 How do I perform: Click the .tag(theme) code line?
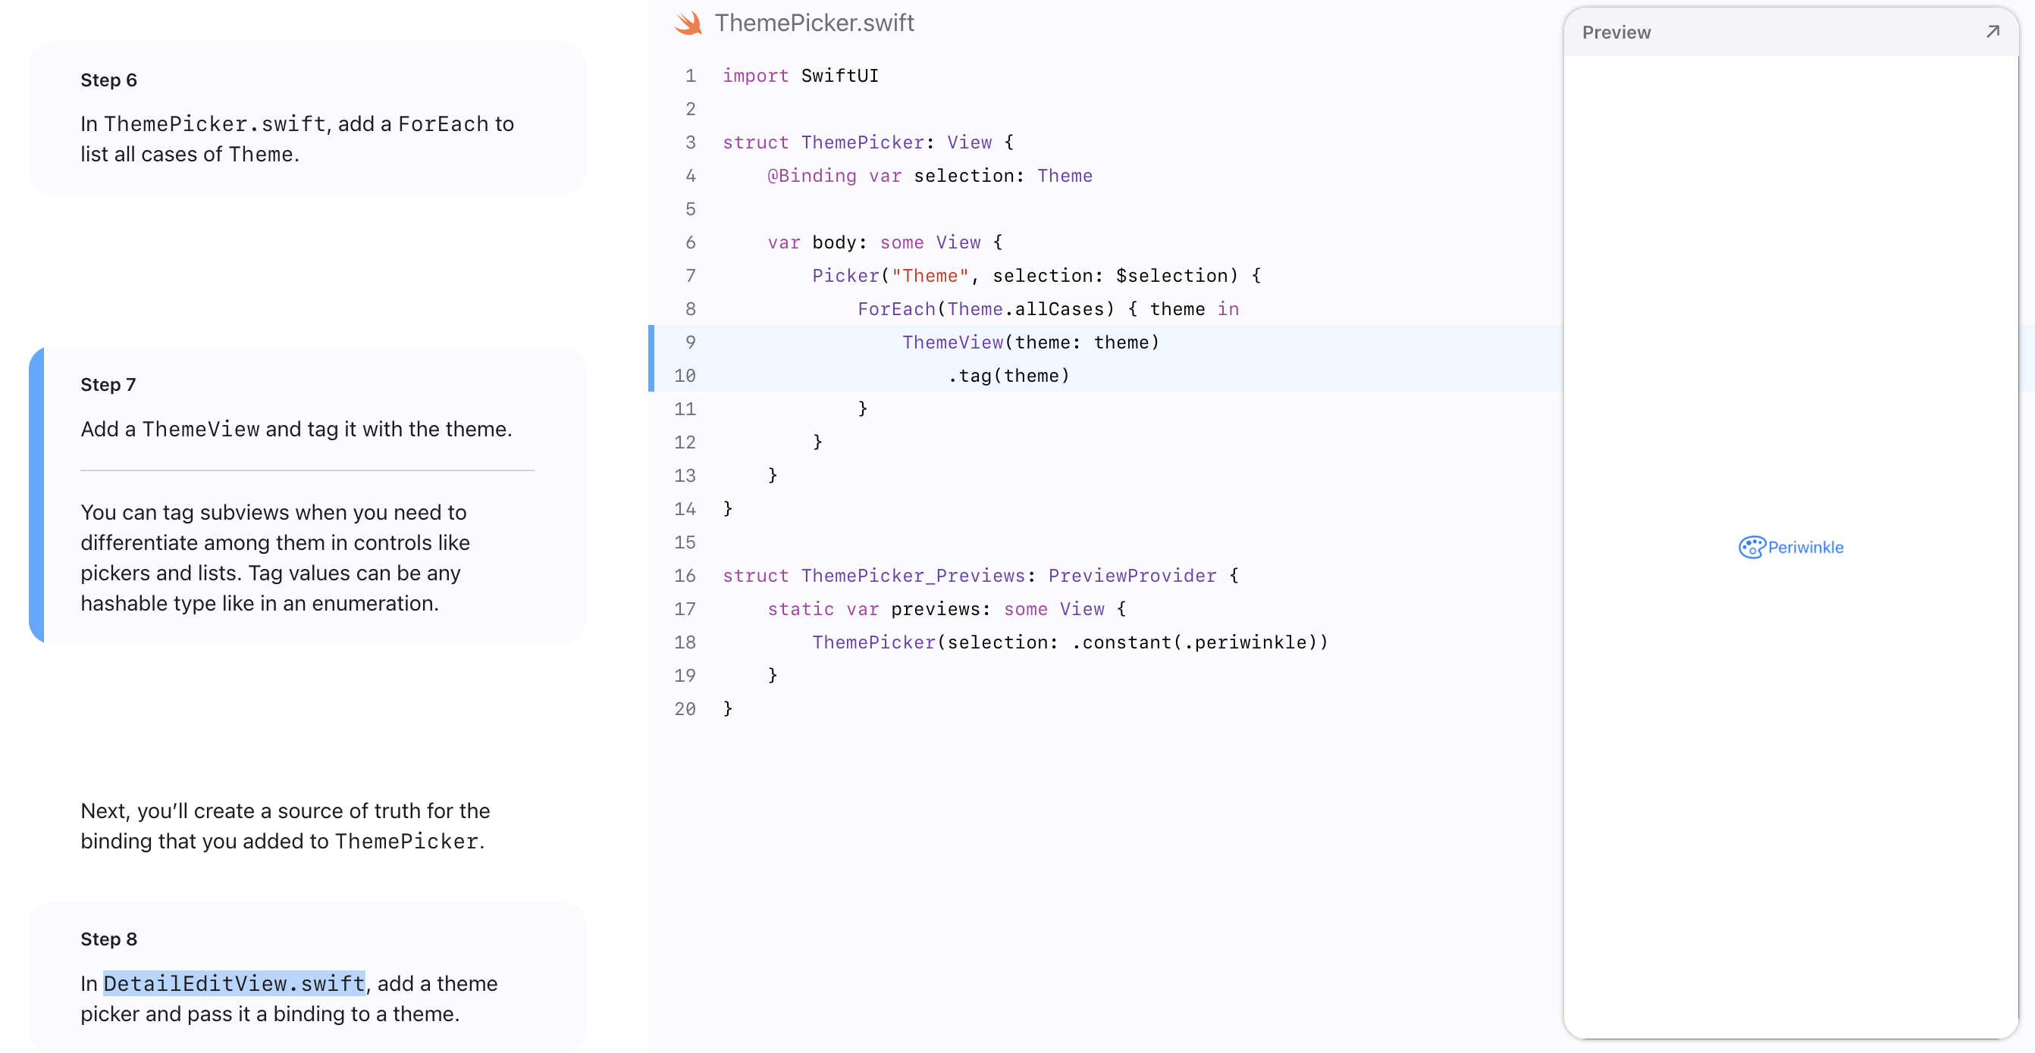click(1009, 376)
